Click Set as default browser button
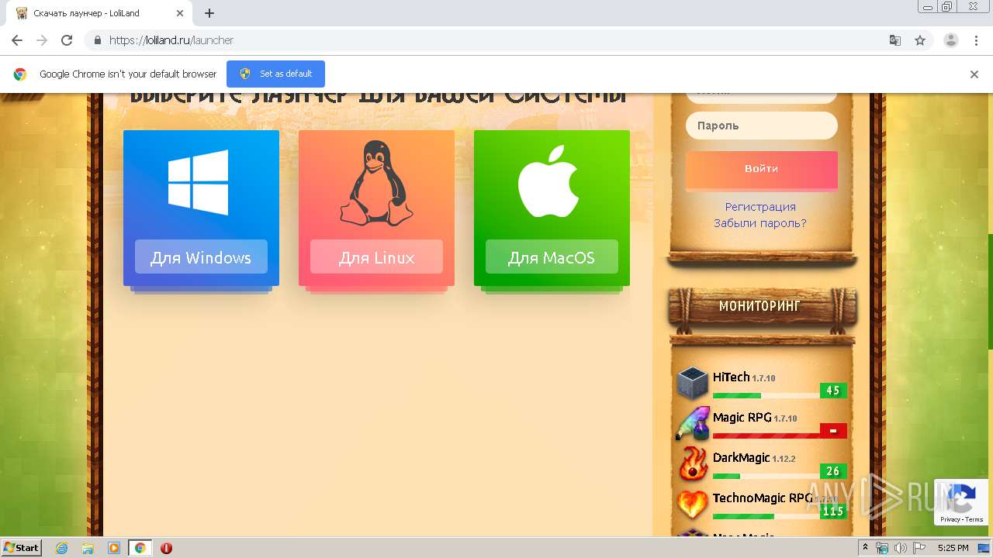993x558 pixels. pos(275,74)
